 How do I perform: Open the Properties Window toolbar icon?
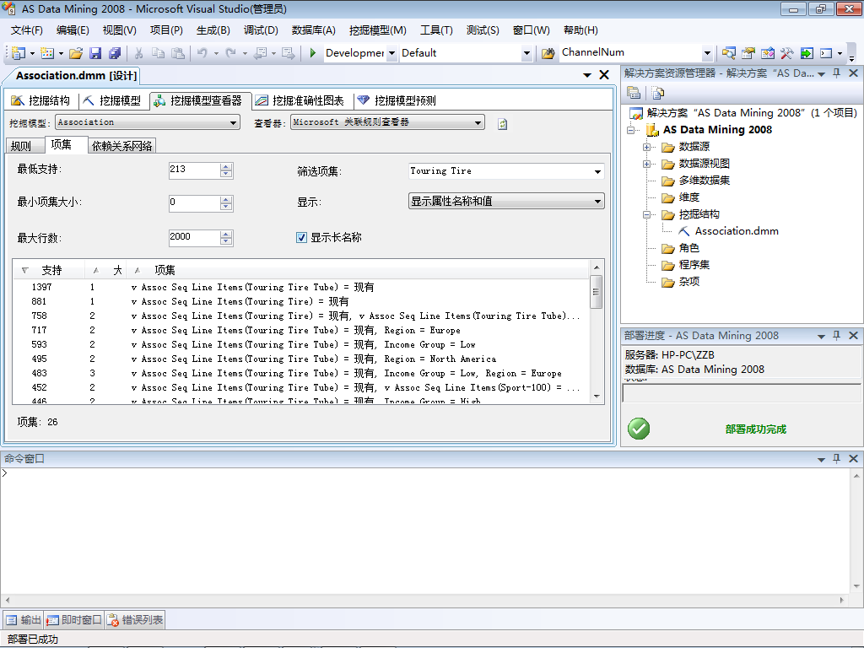coord(748,53)
